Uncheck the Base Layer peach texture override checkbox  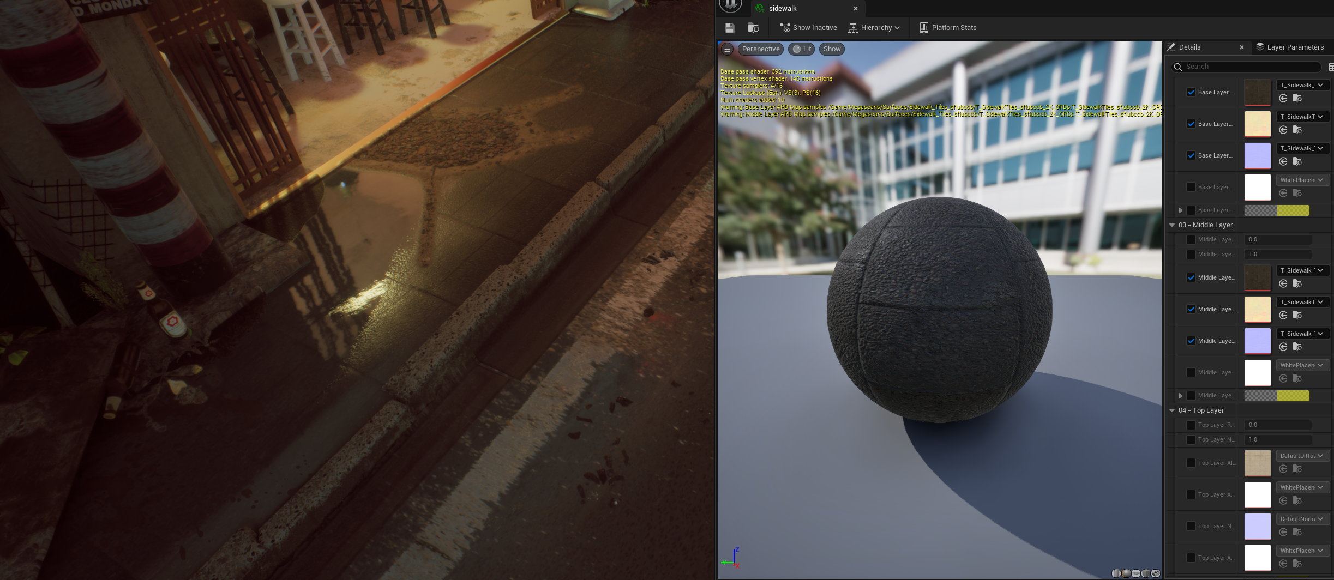click(1191, 124)
